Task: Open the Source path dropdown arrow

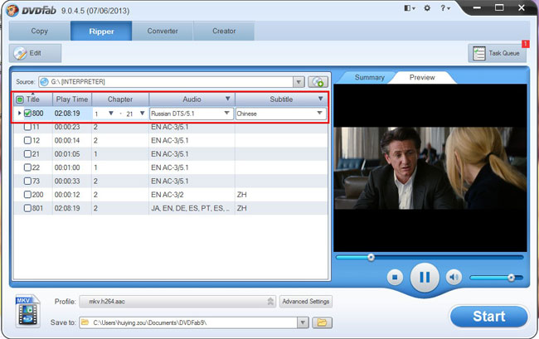Action: pos(299,82)
